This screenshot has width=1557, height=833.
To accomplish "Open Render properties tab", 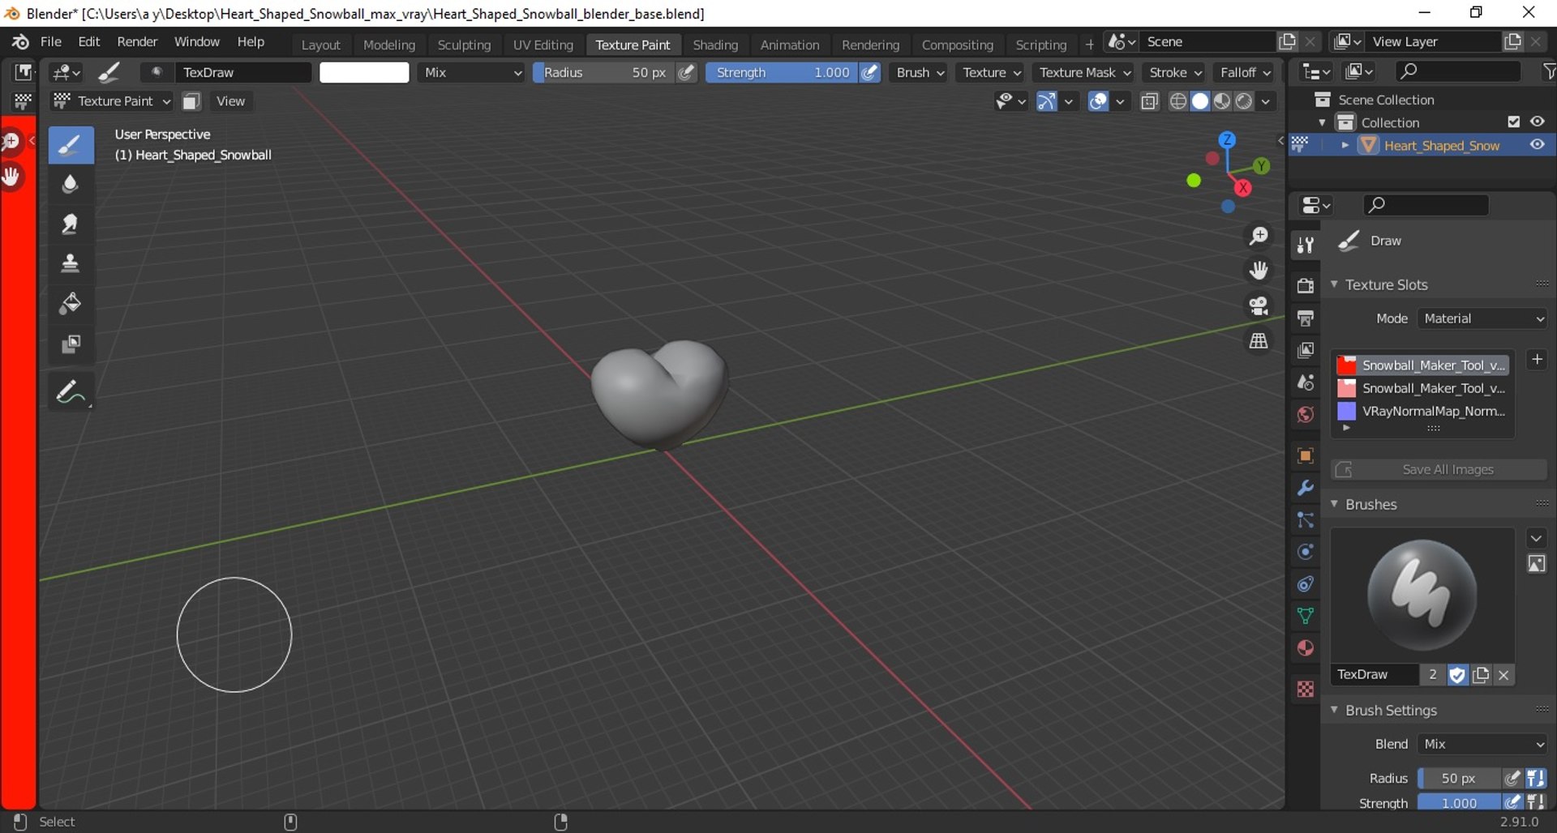I will click(x=1305, y=285).
